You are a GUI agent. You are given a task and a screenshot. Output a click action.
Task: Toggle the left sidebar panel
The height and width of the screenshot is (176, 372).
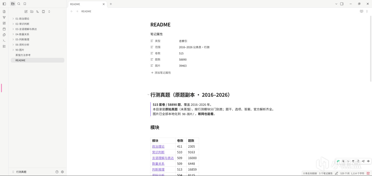pos(4,4)
